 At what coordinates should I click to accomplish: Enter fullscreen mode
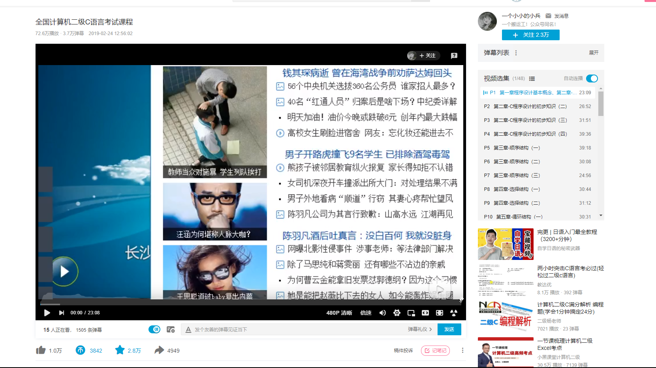point(454,313)
